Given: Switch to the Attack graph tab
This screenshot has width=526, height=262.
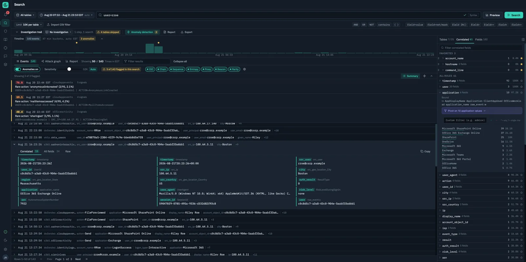Looking at the screenshot, I should [x=51, y=61].
